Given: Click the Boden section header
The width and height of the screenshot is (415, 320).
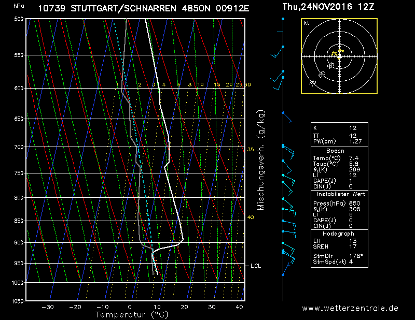Looking at the screenshot, I should pos(339,151).
